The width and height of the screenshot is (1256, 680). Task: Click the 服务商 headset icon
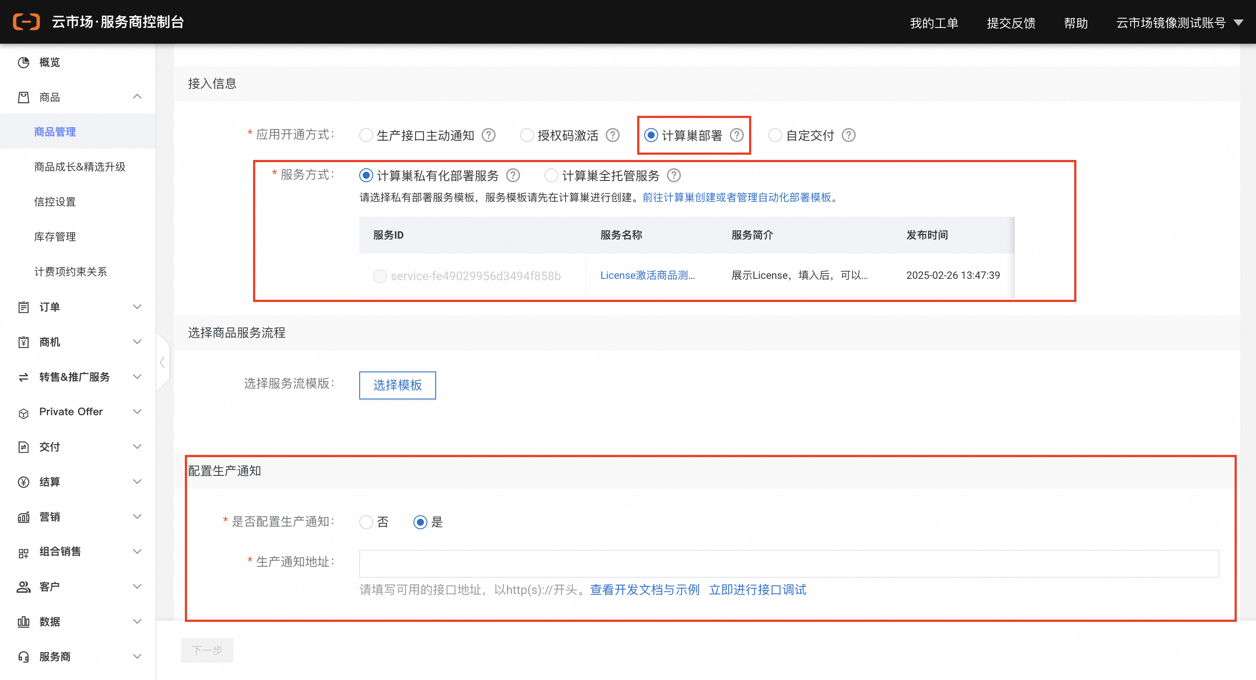[24, 656]
